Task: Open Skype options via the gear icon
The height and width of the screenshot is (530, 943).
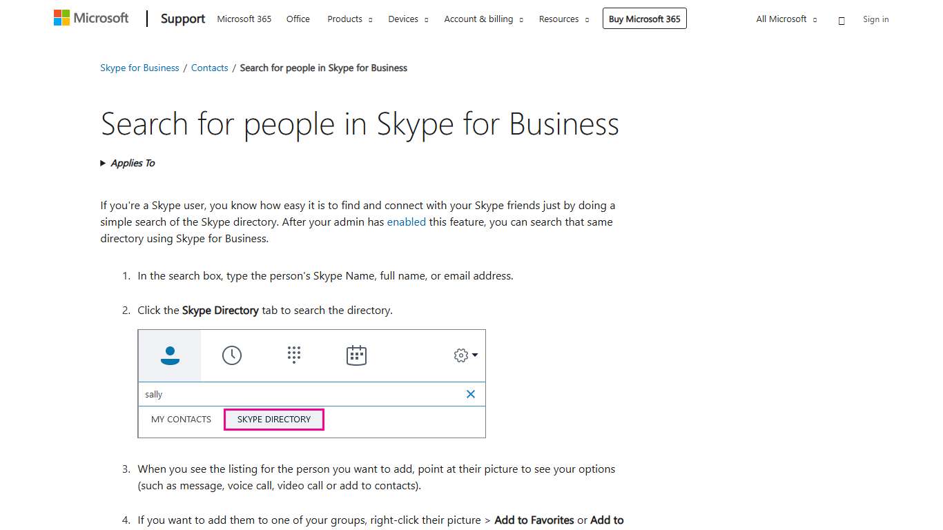Action: tap(460, 355)
